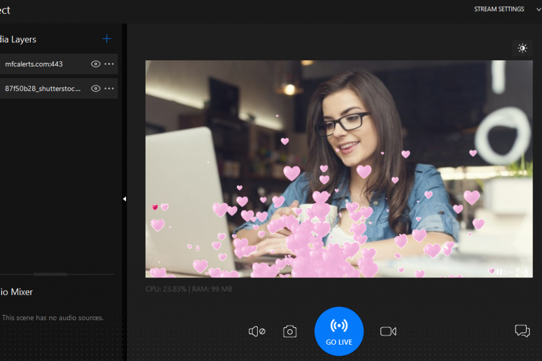
Task: Select the 87f50b28_shutterstoc layer row
Action: (59, 88)
